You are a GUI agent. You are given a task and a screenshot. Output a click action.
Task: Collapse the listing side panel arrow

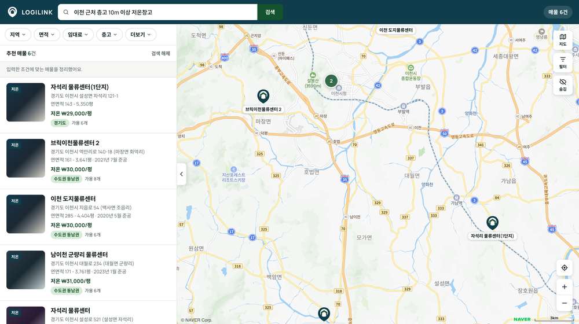181,174
